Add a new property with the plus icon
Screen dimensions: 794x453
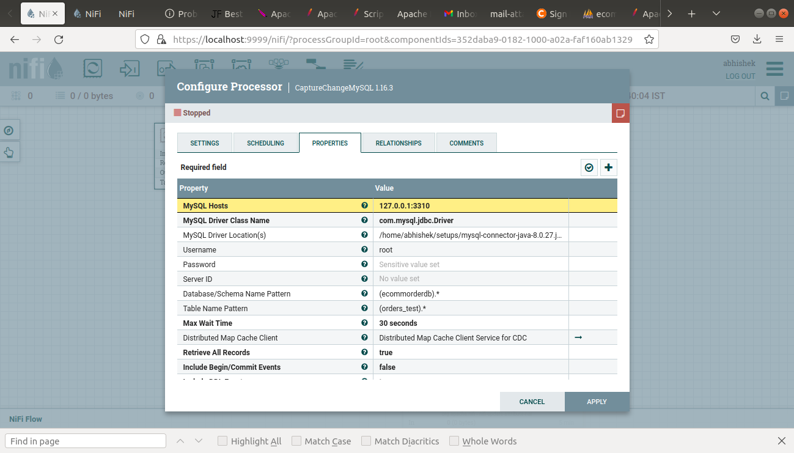(608, 167)
